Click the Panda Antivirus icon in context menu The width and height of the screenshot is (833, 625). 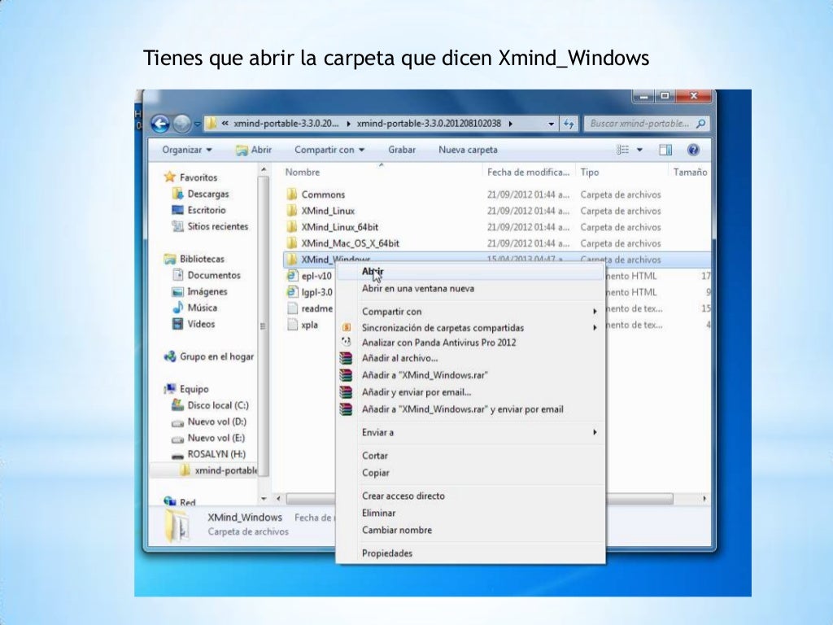point(346,343)
